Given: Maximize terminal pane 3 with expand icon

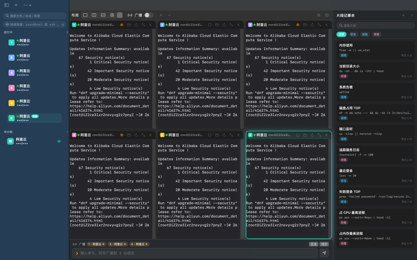Looking at the screenshot, I should tap(319, 25).
